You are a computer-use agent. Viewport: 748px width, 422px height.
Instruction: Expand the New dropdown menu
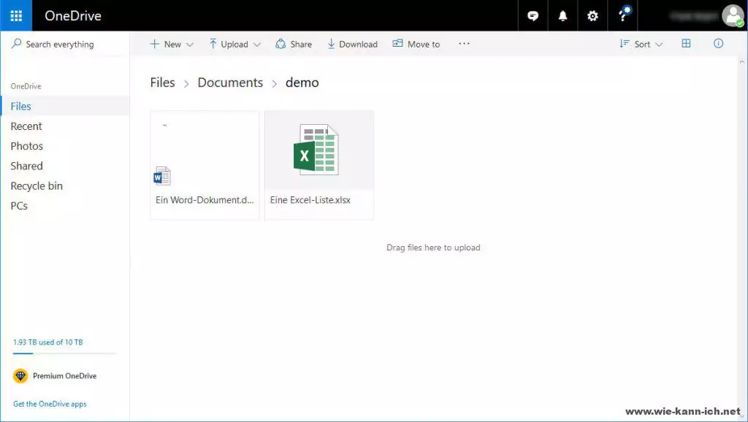tap(172, 44)
